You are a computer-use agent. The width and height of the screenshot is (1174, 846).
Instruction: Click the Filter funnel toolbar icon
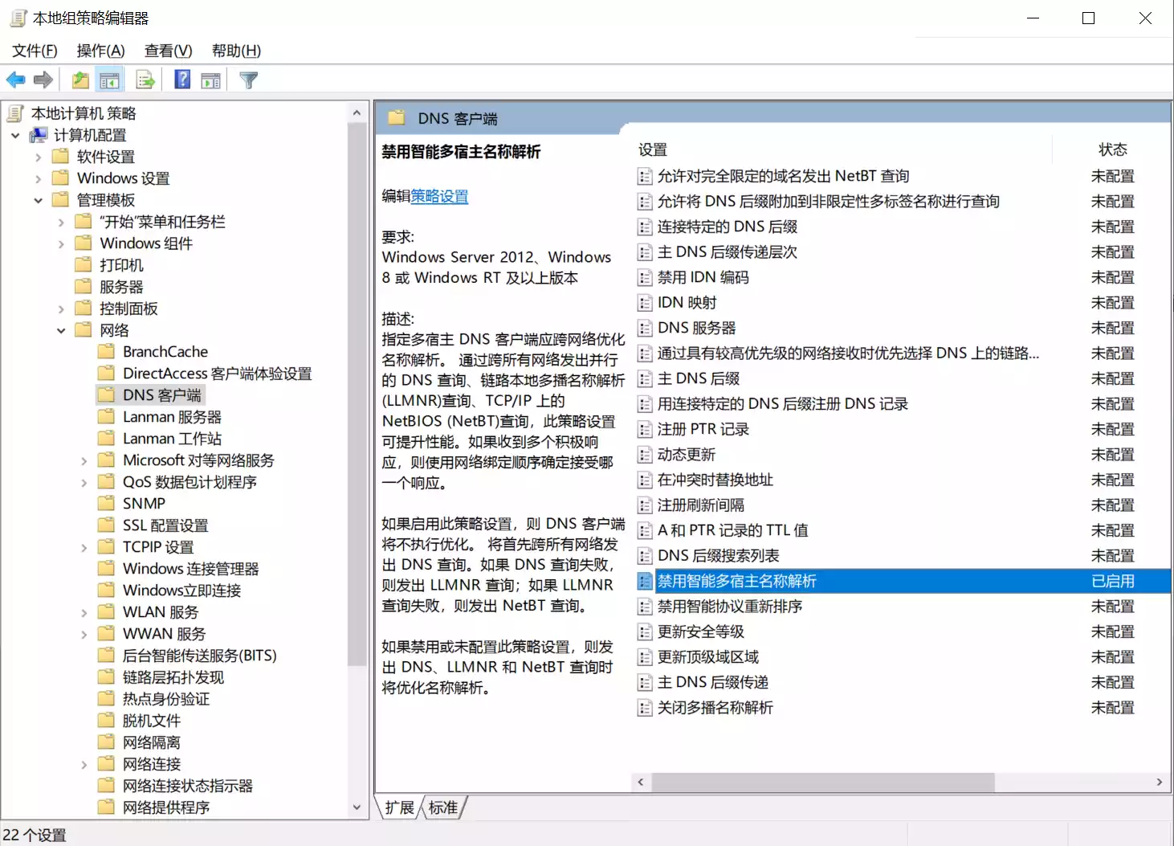249,80
